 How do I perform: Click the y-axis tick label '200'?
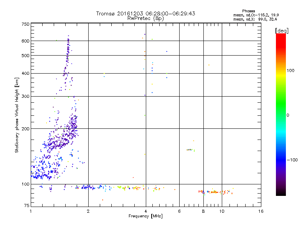coord(25,129)
